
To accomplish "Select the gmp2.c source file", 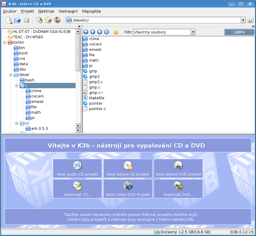I will (93, 82).
